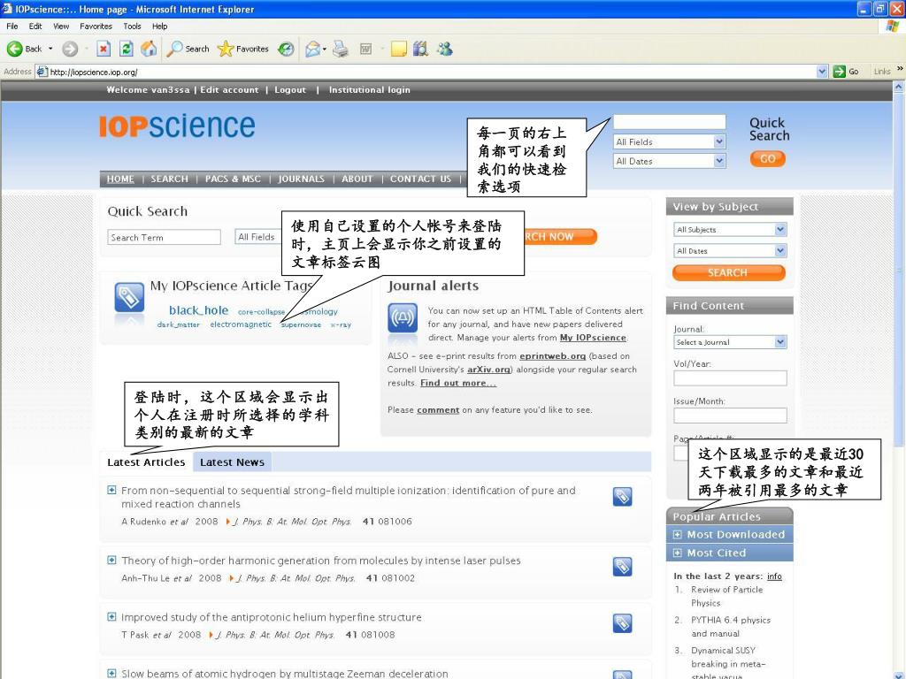Open the address bar dropdown arrow
This screenshot has width=906, height=679.
point(822,72)
